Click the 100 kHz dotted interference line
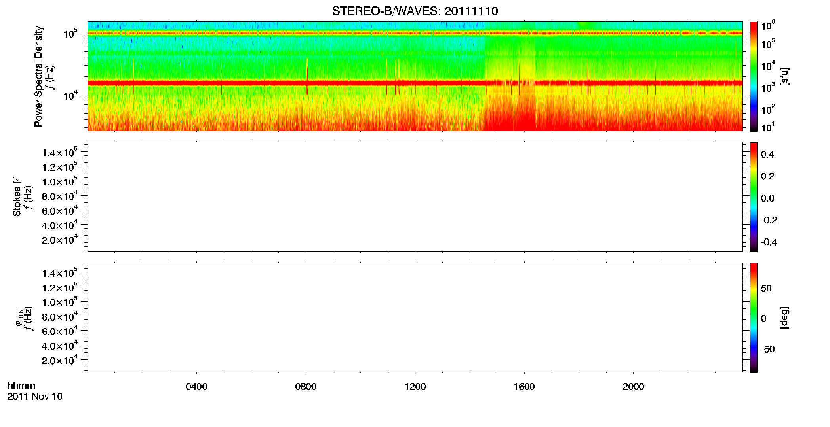Viewport: 830px width, 427px height. (415, 33)
